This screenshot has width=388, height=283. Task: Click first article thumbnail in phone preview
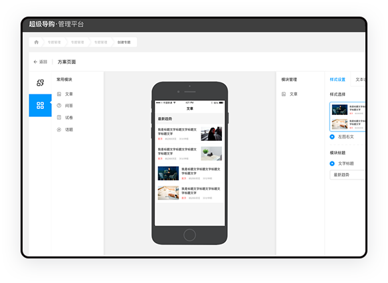point(211,134)
